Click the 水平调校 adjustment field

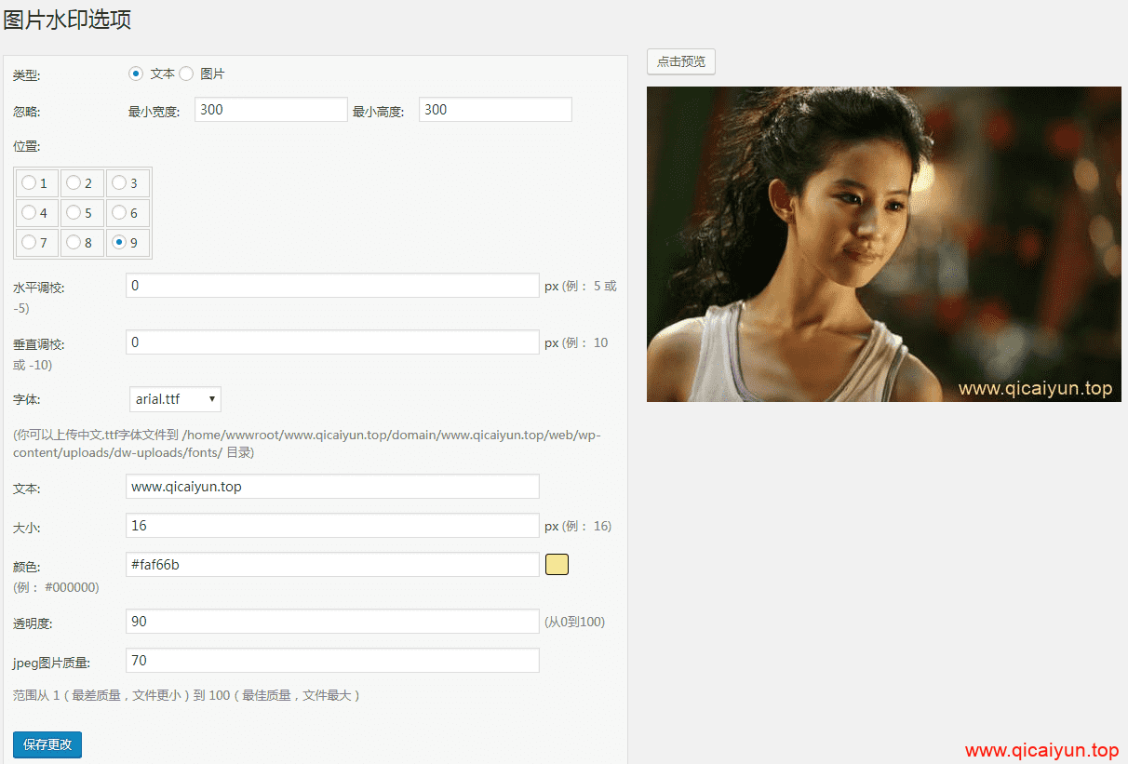(332, 285)
